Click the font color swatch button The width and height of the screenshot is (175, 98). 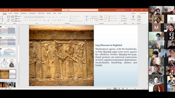48,20
